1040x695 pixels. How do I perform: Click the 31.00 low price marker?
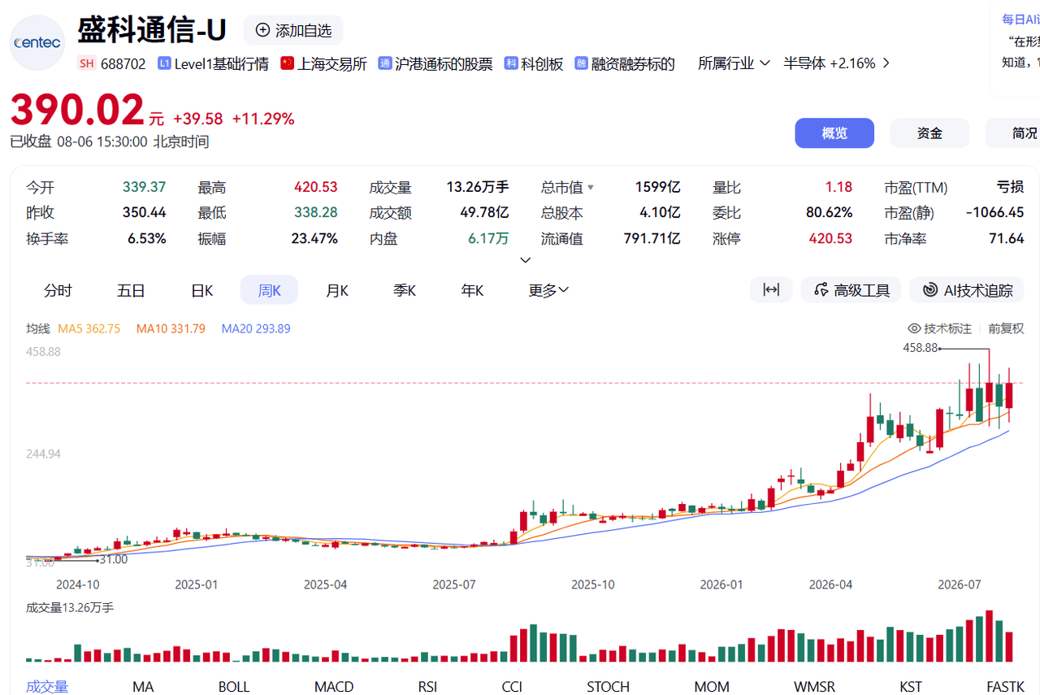[x=113, y=559]
